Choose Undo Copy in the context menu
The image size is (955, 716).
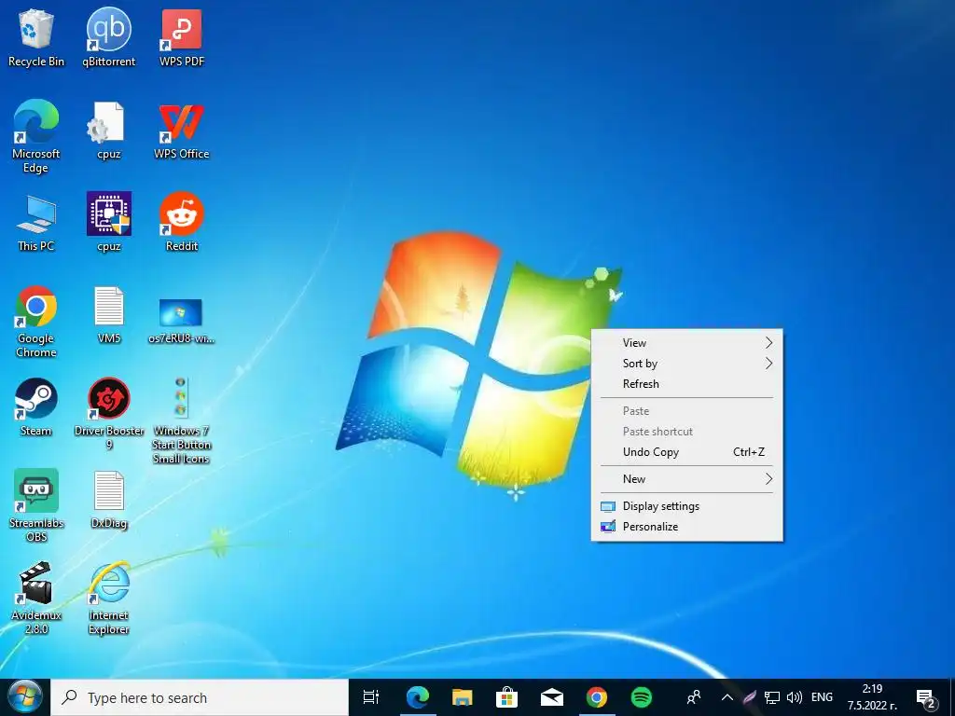pyautogui.click(x=687, y=452)
